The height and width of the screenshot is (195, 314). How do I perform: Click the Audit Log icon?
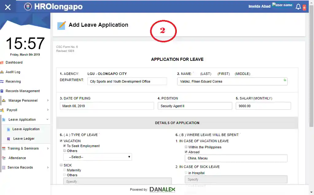2,72
